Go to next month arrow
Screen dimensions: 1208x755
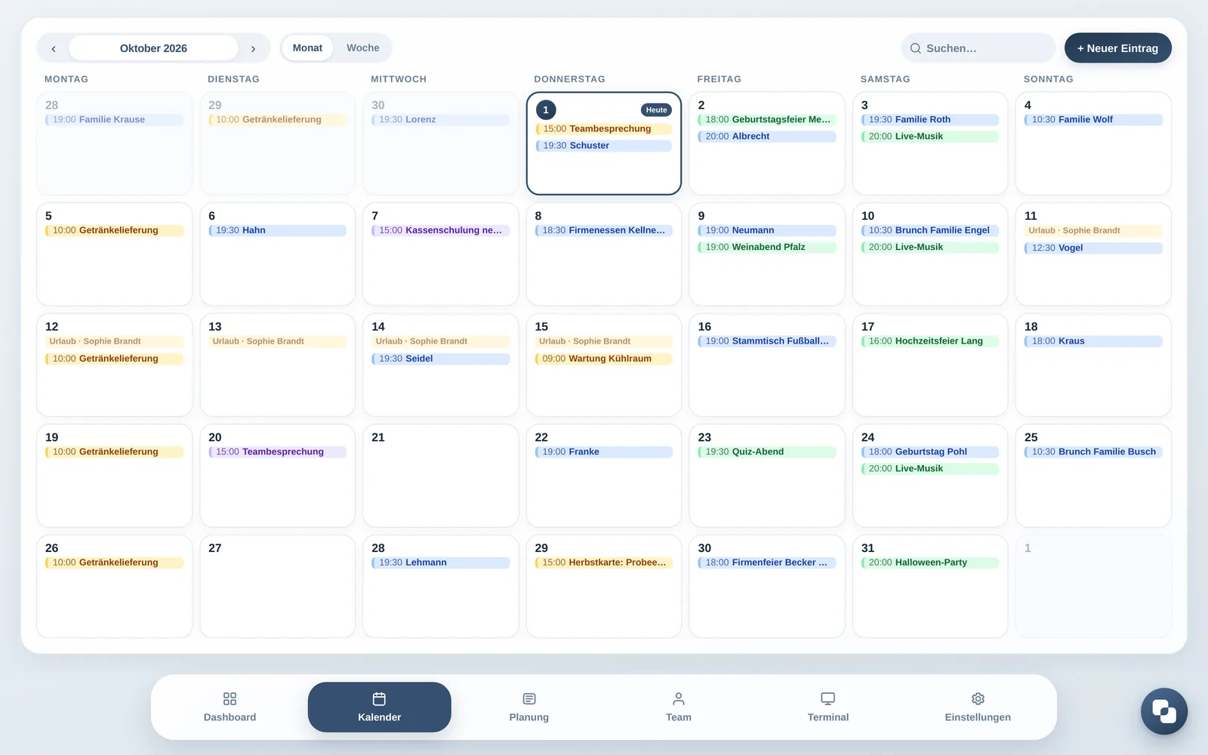(x=253, y=48)
